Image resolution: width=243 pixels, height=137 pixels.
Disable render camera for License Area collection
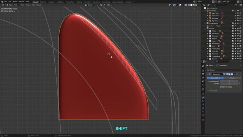240,56
